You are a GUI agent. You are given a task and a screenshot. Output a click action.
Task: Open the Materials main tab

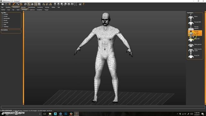coord(23,7)
